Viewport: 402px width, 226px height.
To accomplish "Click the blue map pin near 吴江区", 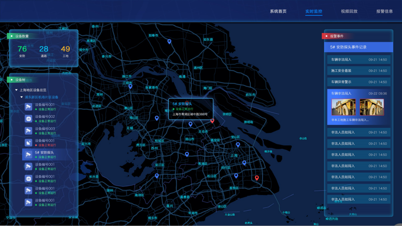I will (157, 176).
